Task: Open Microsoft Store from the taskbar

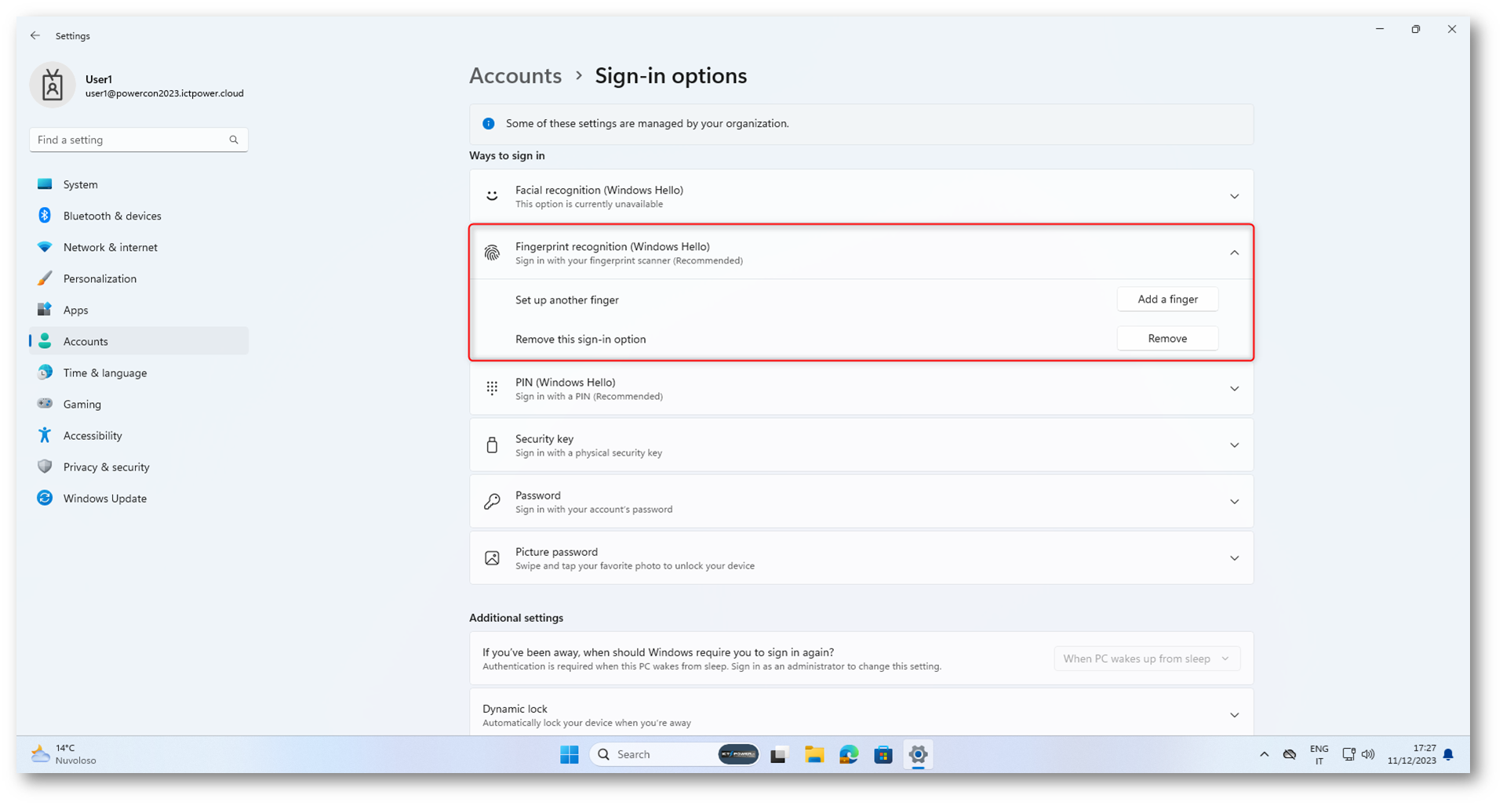Action: 883,754
